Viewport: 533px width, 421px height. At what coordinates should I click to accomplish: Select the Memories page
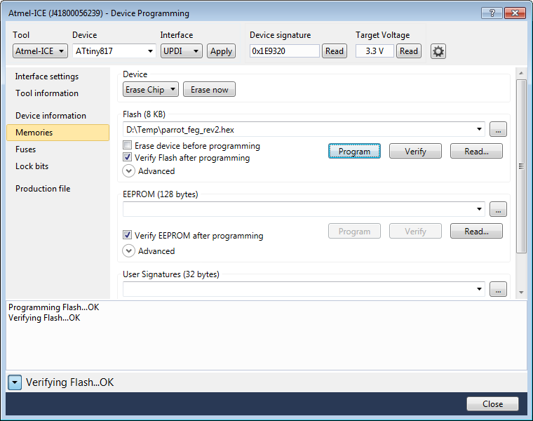point(58,133)
